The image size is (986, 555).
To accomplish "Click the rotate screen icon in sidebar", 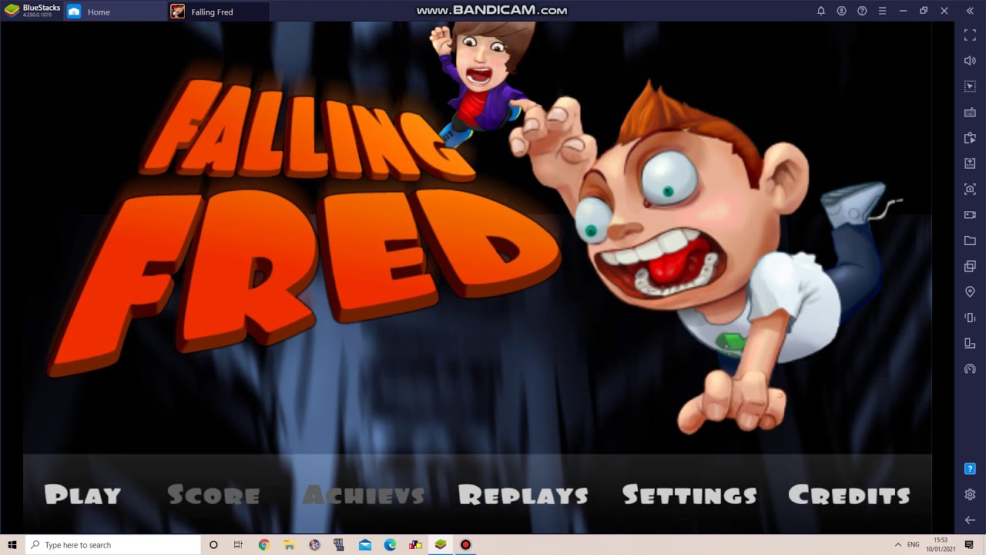I will [970, 343].
